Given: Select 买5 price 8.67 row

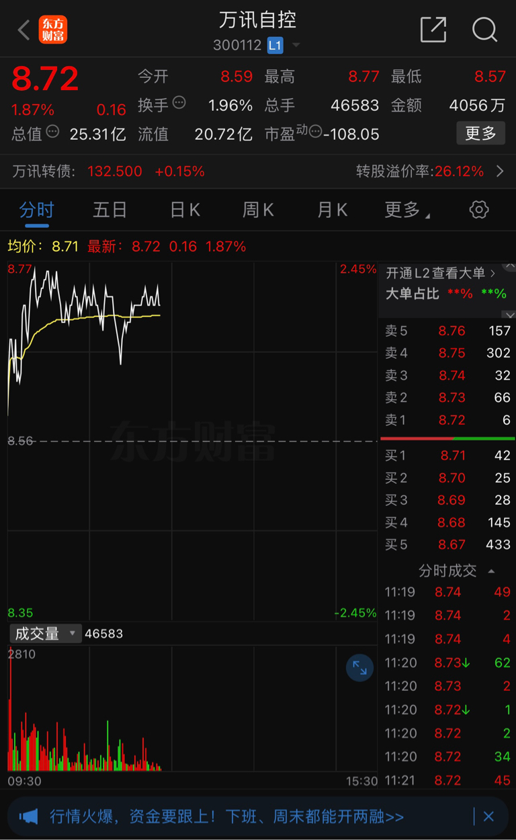Looking at the screenshot, I should (x=447, y=544).
